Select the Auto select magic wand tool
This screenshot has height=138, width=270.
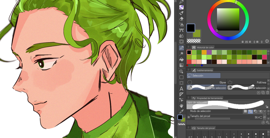pyautogui.click(x=181, y=54)
